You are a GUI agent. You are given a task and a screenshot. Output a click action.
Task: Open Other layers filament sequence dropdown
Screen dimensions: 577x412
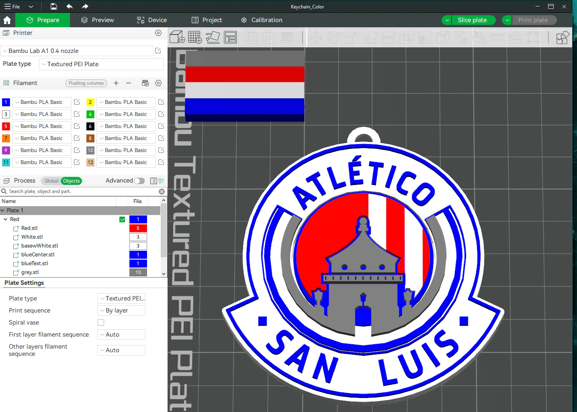(x=121, y=350)
